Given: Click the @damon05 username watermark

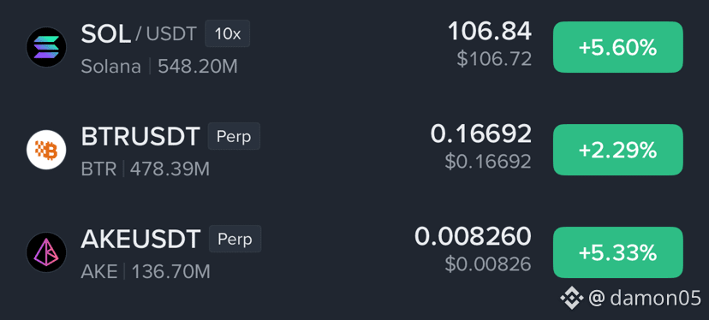Looking at the screenshot, I should 645,299.
